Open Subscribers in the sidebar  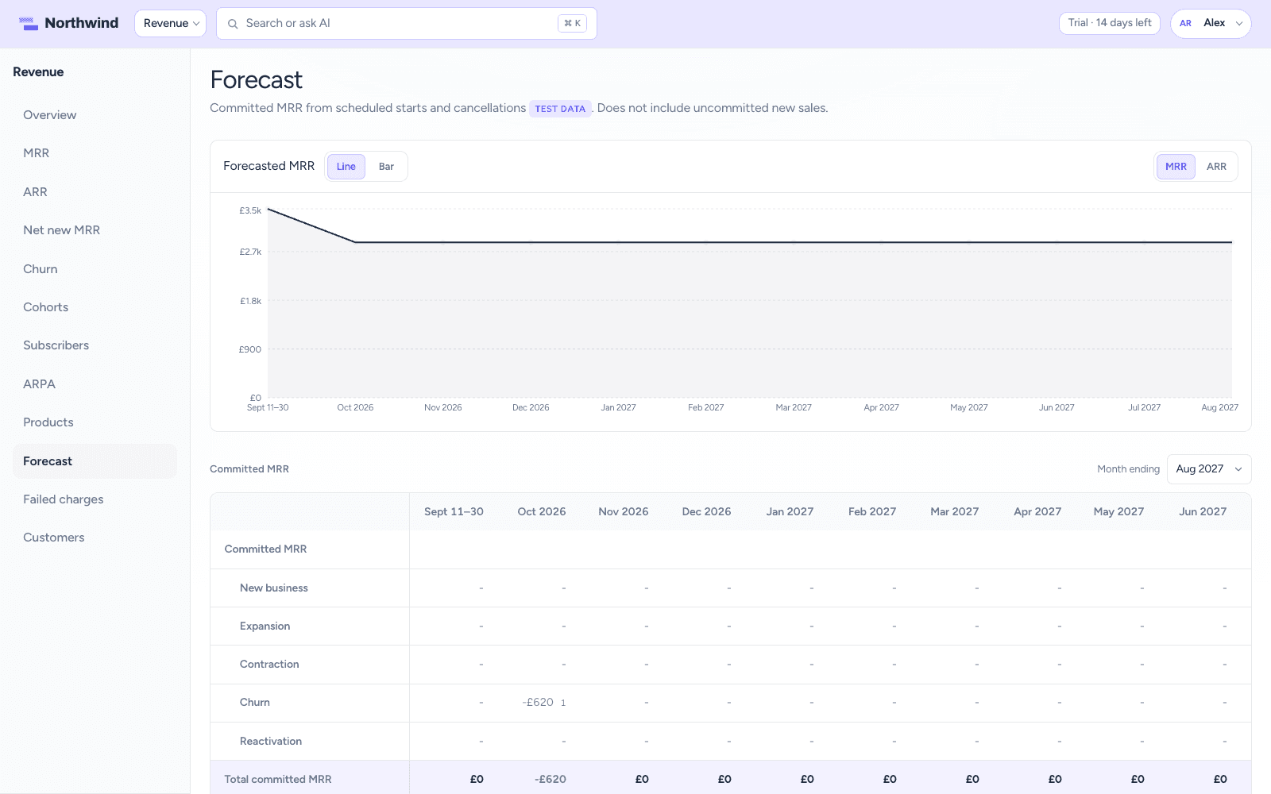pos(95,345)
